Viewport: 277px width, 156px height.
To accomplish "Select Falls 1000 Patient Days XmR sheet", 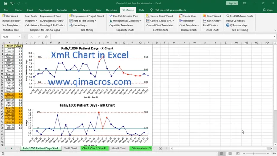I will coord(40,148).
